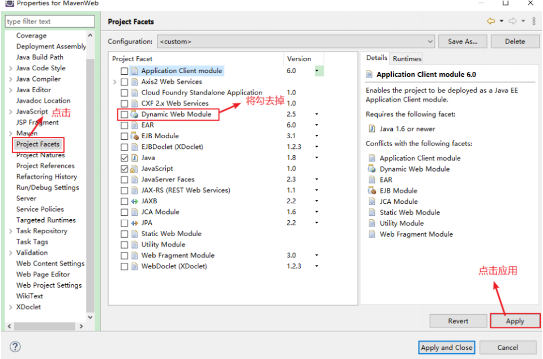Toggle the Dynamic Web Module checkbox

point(124,114)
